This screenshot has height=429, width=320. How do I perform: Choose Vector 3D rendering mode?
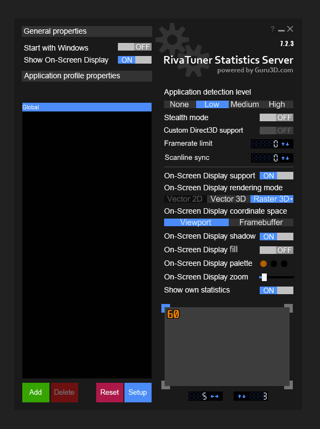(228, 199)
